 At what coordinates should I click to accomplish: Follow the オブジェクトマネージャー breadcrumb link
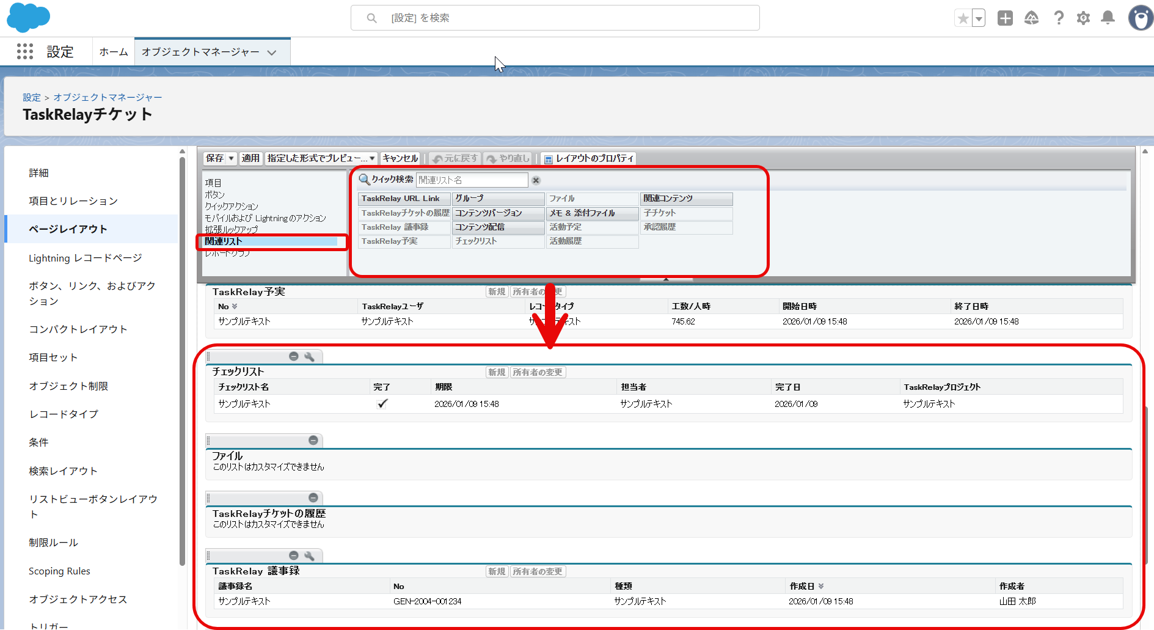point(108,97)
